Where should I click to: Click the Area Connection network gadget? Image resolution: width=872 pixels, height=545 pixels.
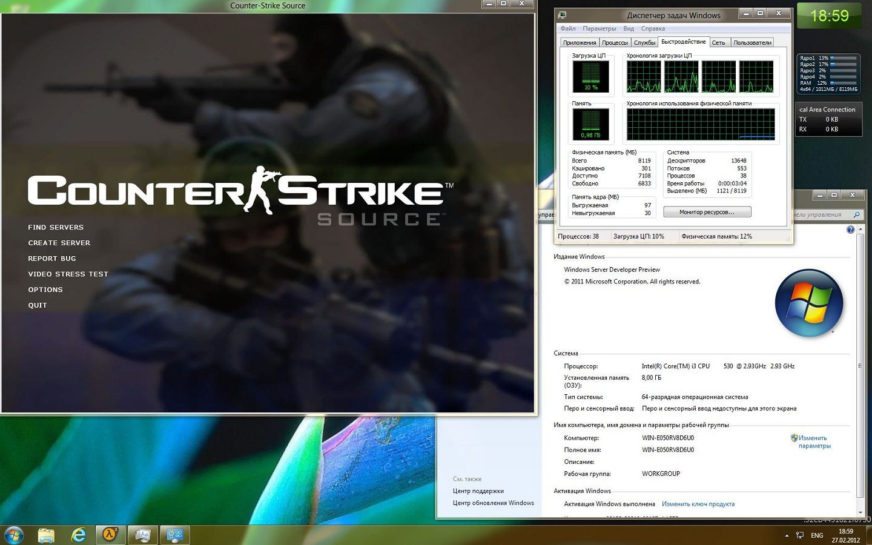click(x=828, y=119)
